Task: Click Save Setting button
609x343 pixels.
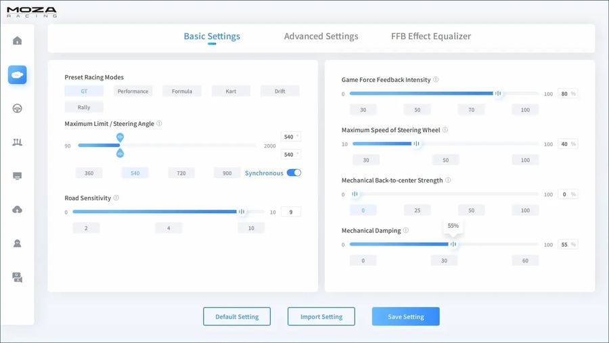Action: coord(406,317)
